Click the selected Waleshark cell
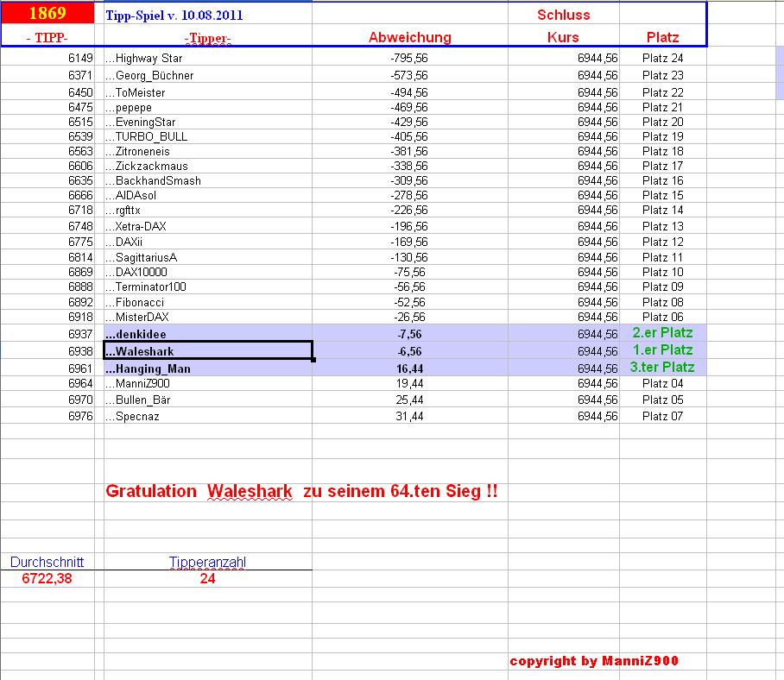 pos(207,350)
